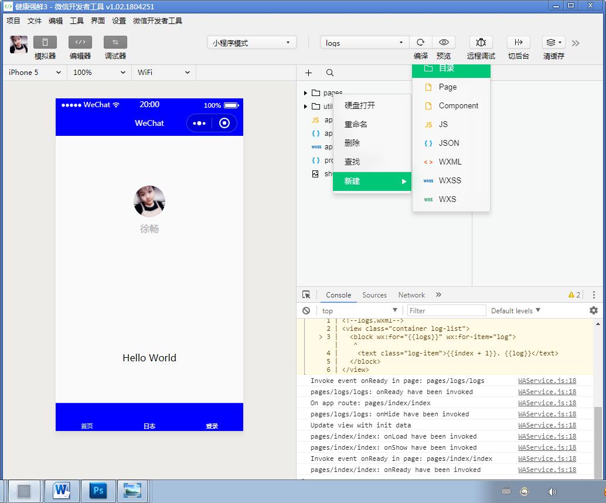Switch to the Sources tab
Viewport: 606px width, 503px height.
(374, 295)
